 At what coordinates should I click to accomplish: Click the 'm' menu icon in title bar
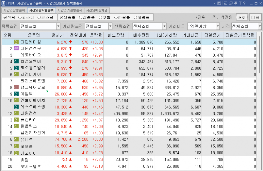(219, 3)
